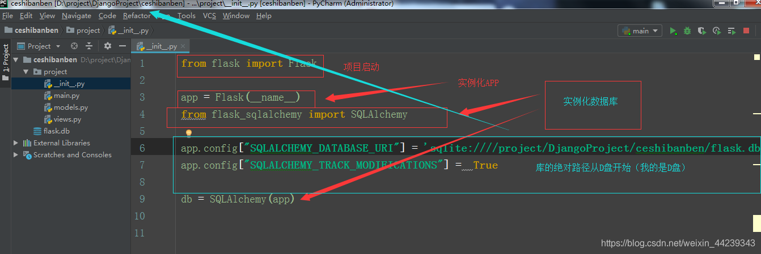Screen dimensions: 761x254
Task: Open the Navigate menu
Action: click(77, 16)
